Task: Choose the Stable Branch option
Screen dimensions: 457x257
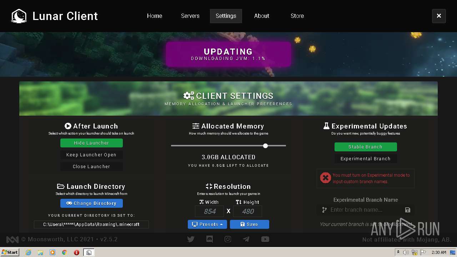Action: pyautogui.click(x=366, y=147)
